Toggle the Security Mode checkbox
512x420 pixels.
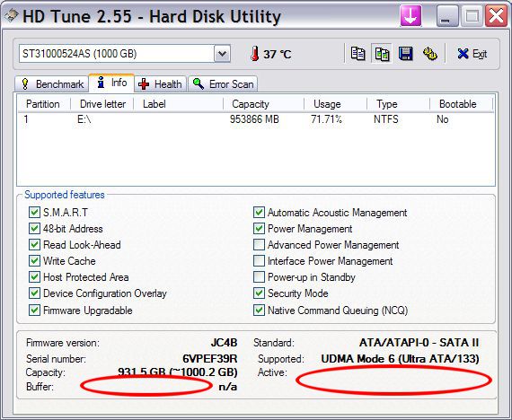point(259,293)
